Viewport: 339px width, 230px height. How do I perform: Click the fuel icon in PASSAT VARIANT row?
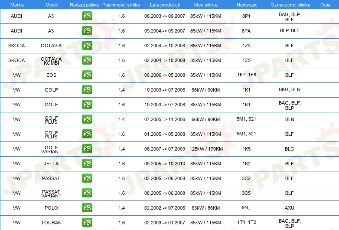click(87, 193)
